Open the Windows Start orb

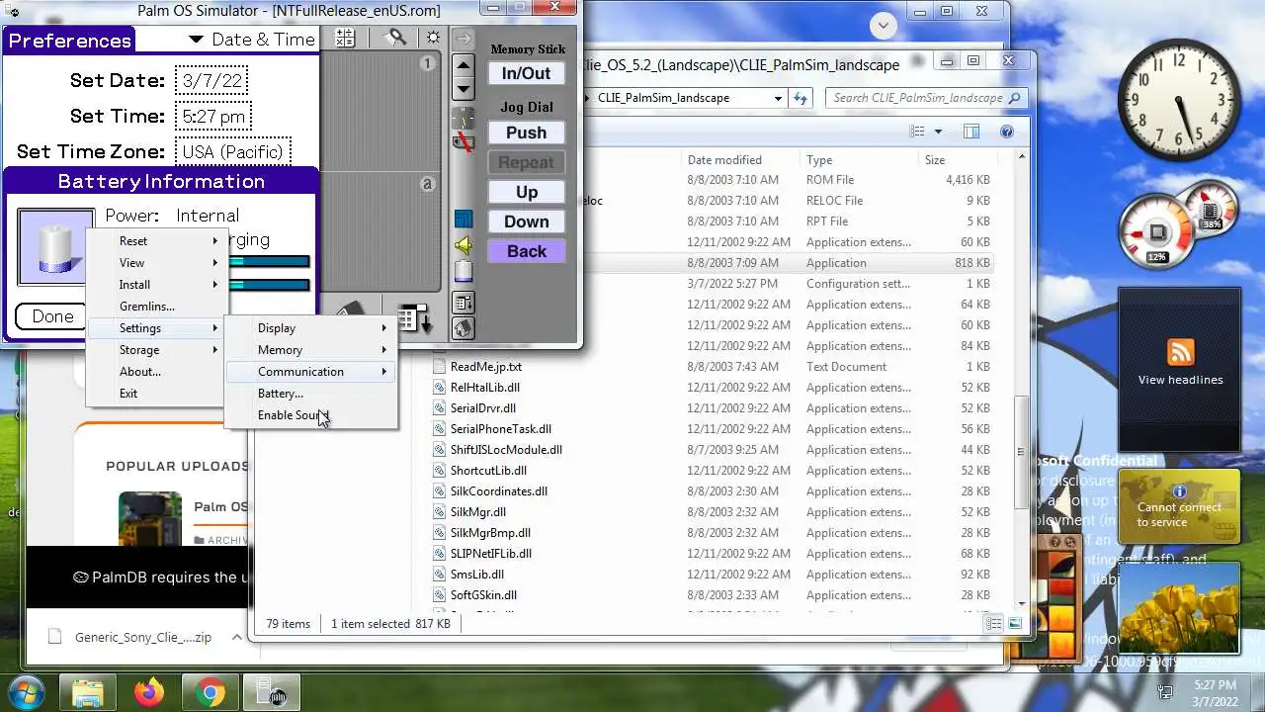coord(27,692)
